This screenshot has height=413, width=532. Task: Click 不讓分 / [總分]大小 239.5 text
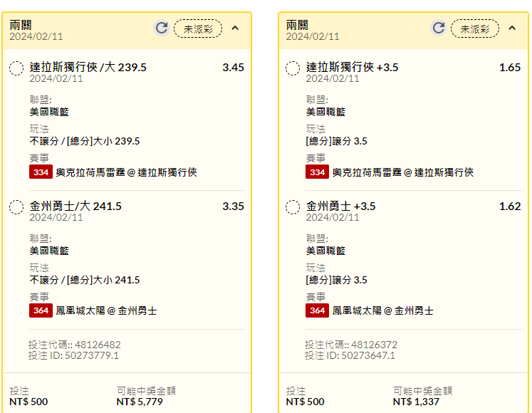(85, 141)
